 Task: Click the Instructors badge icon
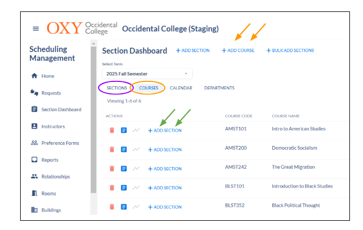click(34, 126)
